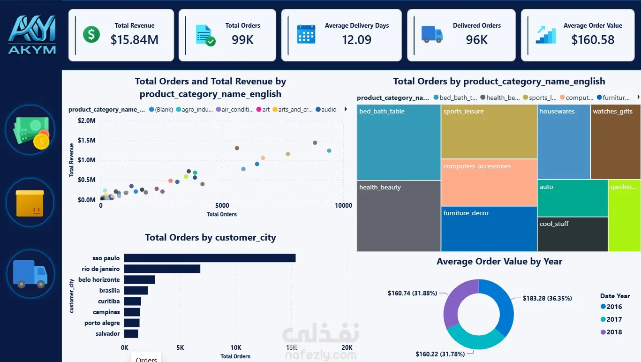Click the sao paulo bar
Image resolution: width=641 pixels, height=362 pixels.
pos(210,258)
